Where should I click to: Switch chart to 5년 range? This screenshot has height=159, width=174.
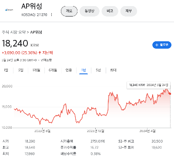click(x=98, y=70)
